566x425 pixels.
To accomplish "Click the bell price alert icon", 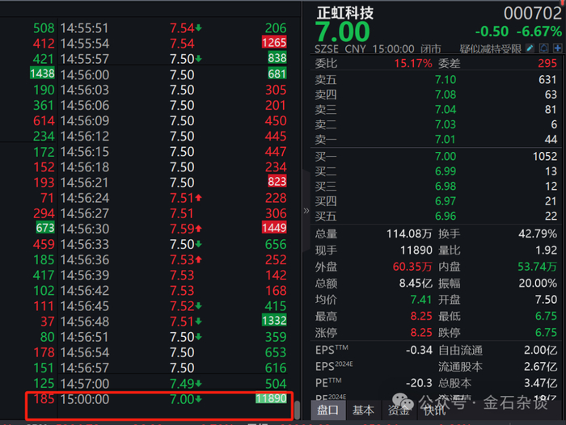I will (543, 48).
